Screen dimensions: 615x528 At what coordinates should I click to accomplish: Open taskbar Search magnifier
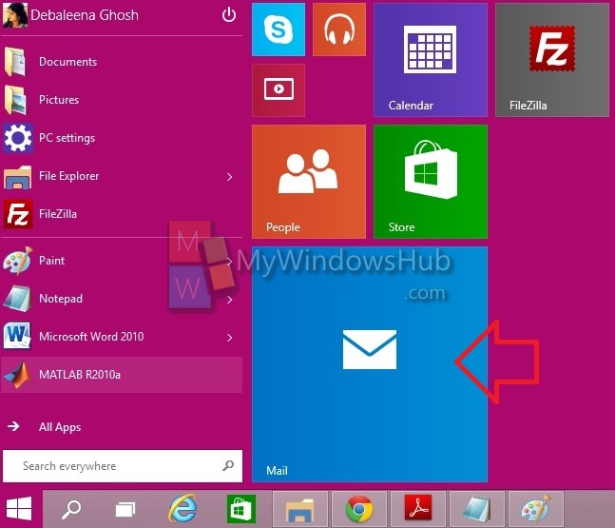click(71, 509)
